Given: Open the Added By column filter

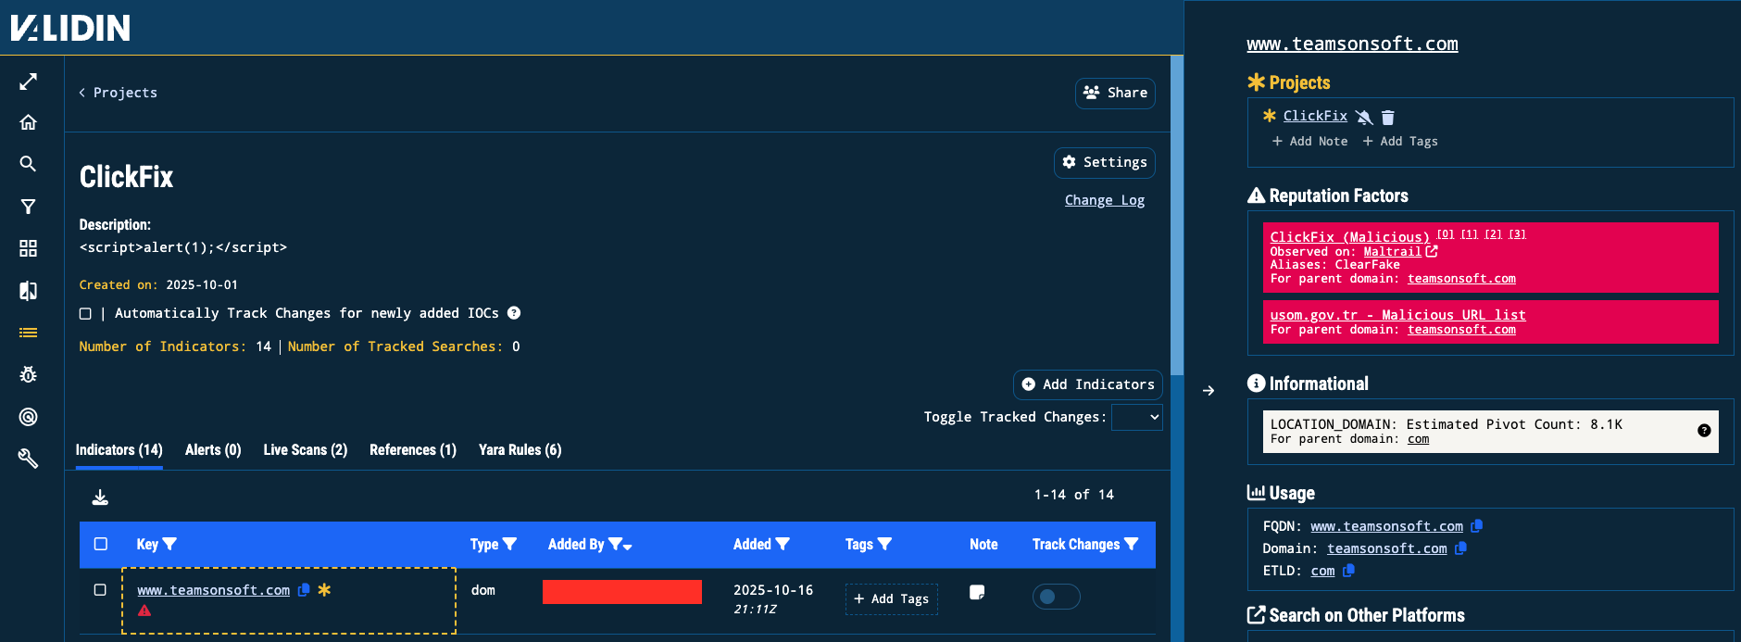Looking at the screenshot, I should [x=616, y=545].
